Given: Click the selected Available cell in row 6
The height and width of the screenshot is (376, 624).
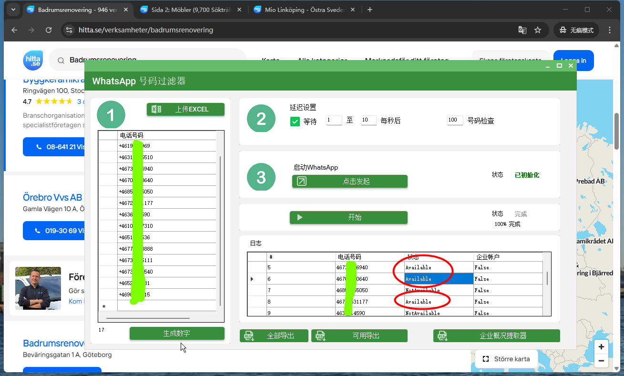Looking at the screenshot, I should click(439, 279).
